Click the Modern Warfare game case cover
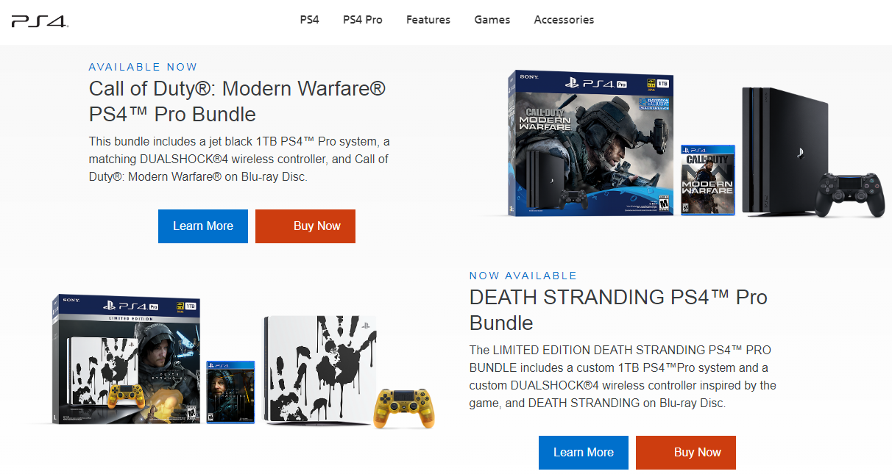Screen dimensions: 892x474 pos(708,180)
